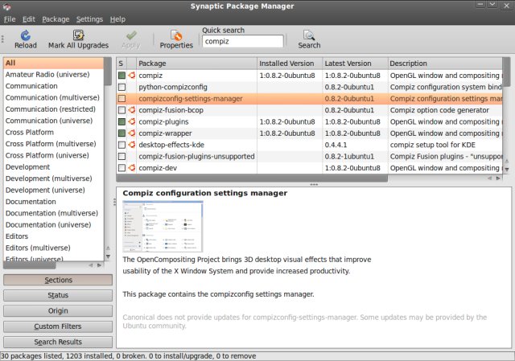Toggle status box of compiz-plugins

pos(122,121)
